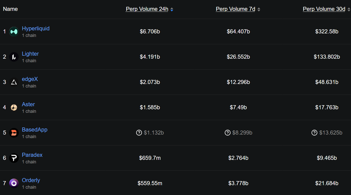This screenshot has height=195, width=351.
Task: Toggle sort arrows for Perp Volume 30d
Action: coord(349,9)
